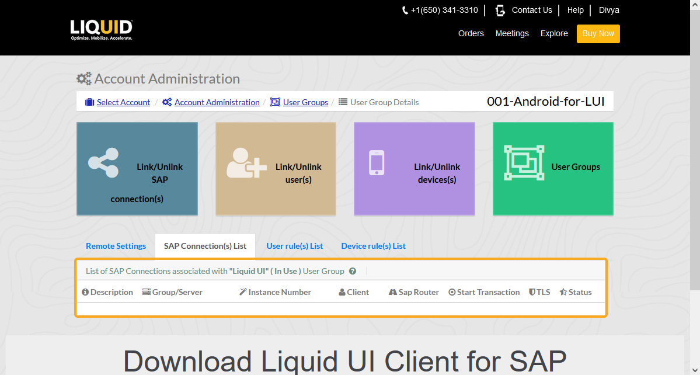Switch to User rule(s) List tab

coord(295,246)
